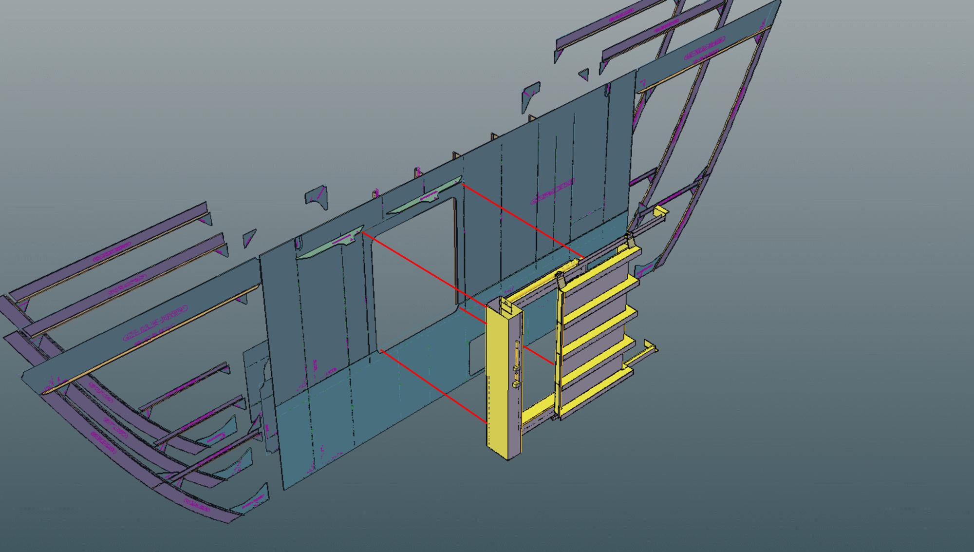
Task: Select the bottom red guide line
Action: point(433,386)
